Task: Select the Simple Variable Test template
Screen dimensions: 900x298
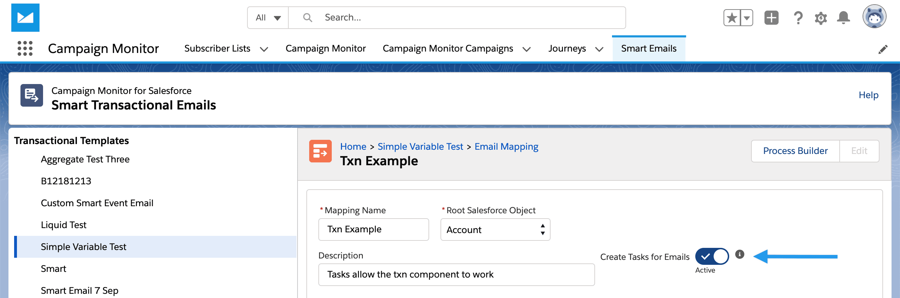Action: pyautogui.click(x=155, y=247)
